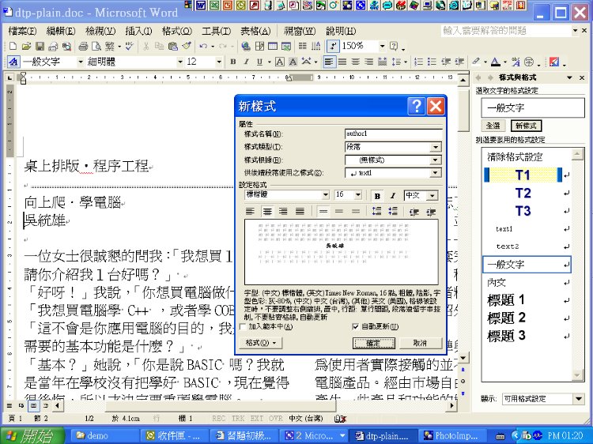Open the 編輯(E) menu
This screenshot has width=593, height=444.
(61, 31)
